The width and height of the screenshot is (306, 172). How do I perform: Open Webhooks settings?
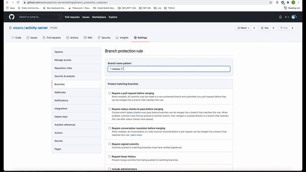tap(76, 92)
